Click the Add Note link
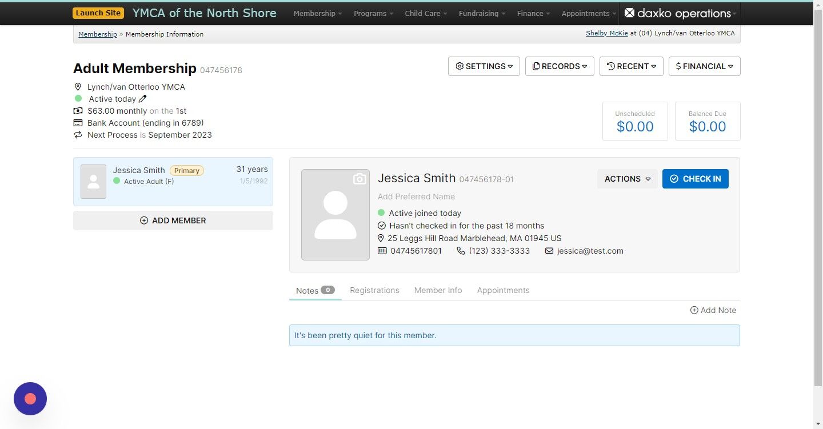Screen dimensions: 823x429 [713, 310]
